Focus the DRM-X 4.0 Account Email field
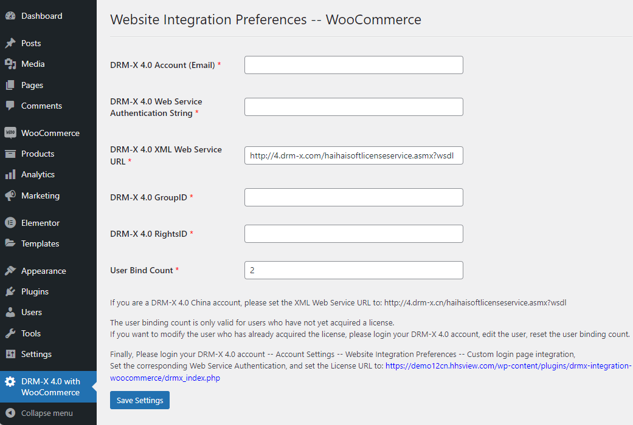Screen dimensions: 633x425 (353, 65)
